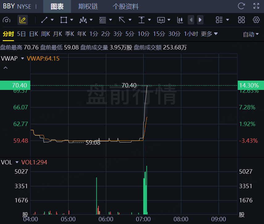Click the VWAP:64.15 value text
This screenshot has width=264, height=224.
click(43, 58)
